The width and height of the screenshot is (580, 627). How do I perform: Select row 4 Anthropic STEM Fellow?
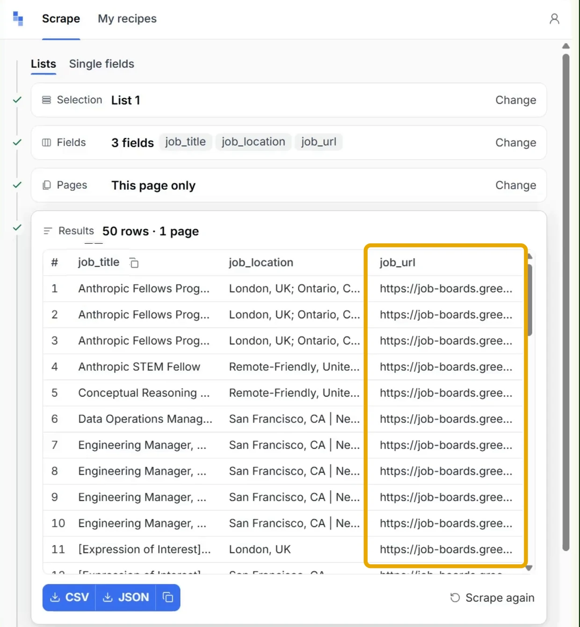pyautogui.click(x=139, y=367)
